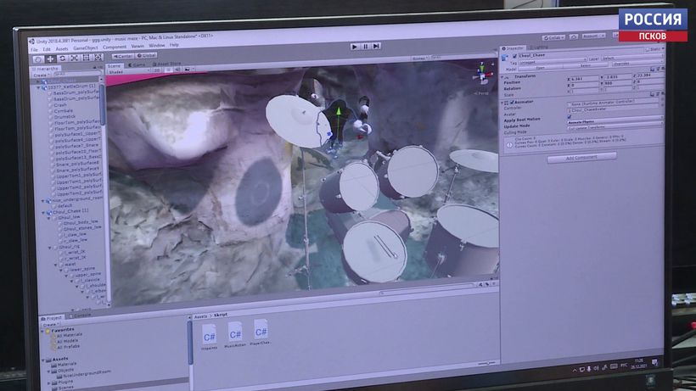Click the Hierarchy panel vertical scrollbar
696x391 pixels.
point(103,104)
